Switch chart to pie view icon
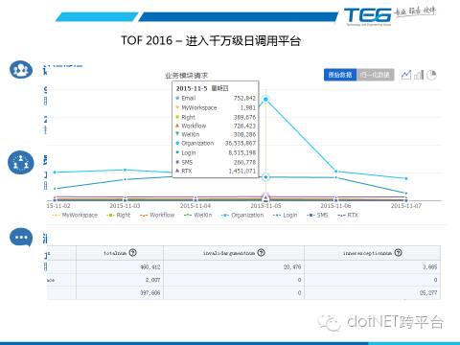 (x=431, y=75)
